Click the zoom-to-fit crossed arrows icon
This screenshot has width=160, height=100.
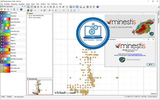point(51,7)
